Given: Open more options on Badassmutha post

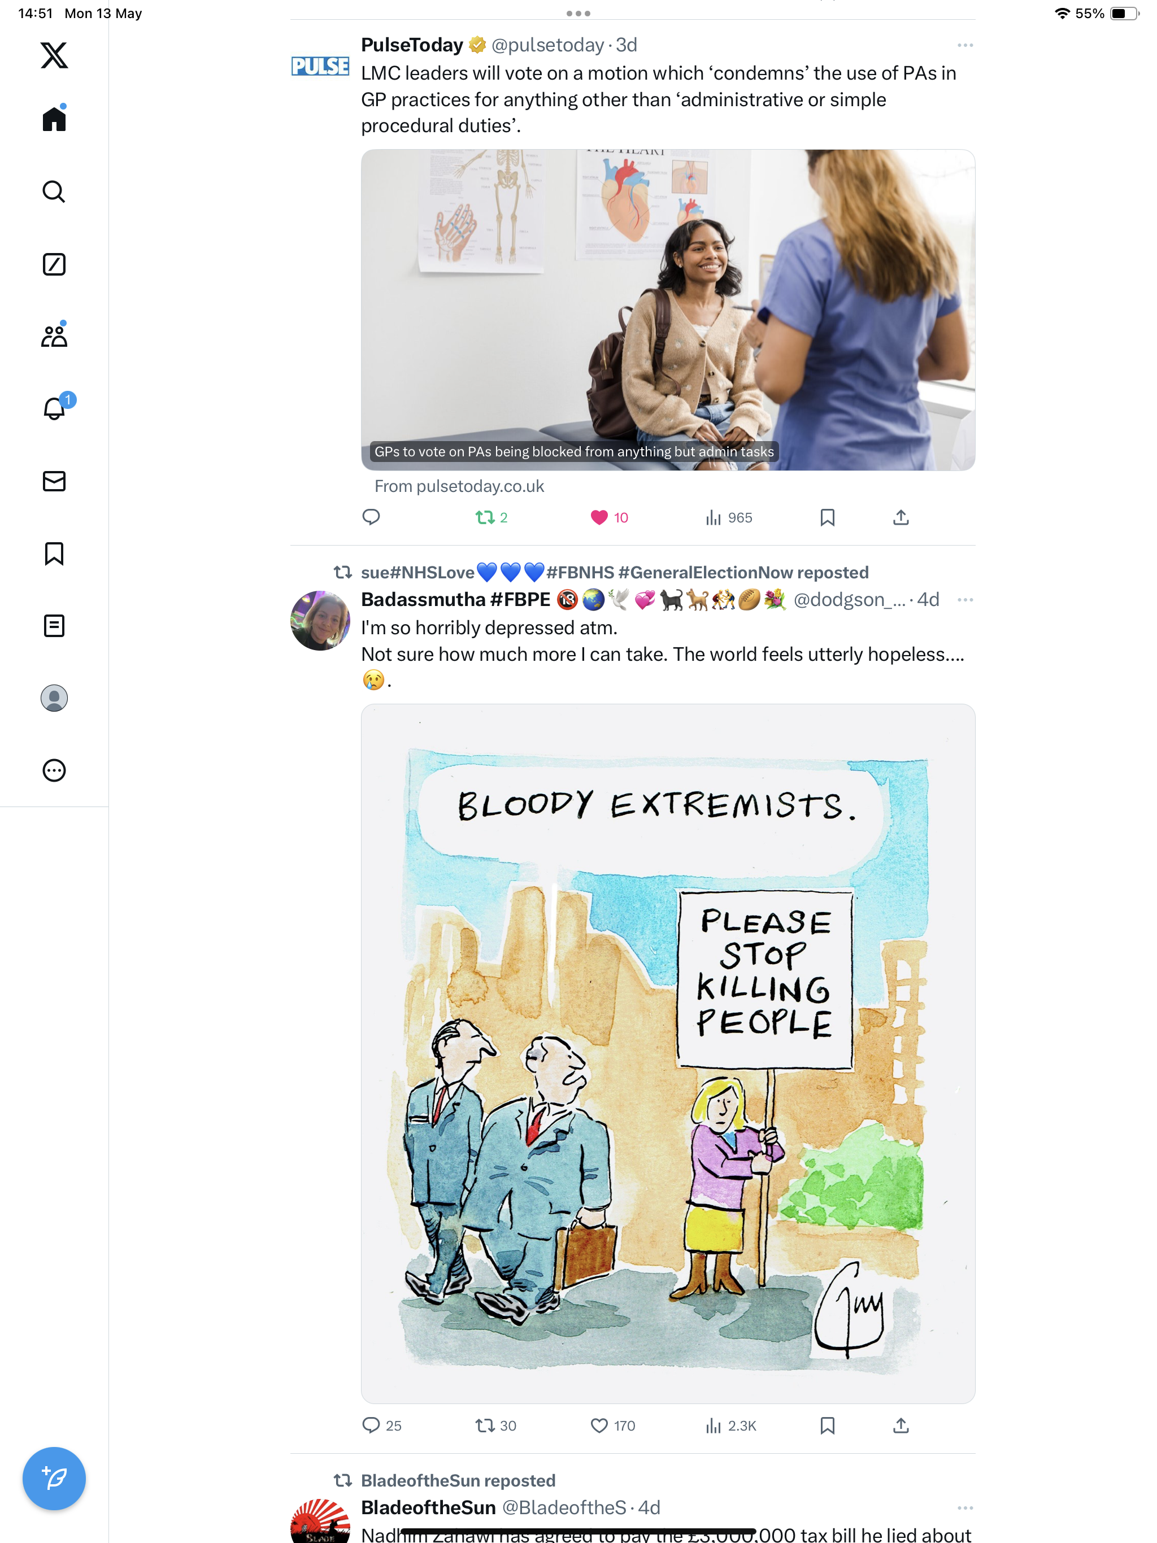Looking at the screenshot, I should (965, 600).
